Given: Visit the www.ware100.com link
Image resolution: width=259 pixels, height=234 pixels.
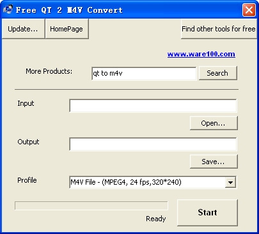Looking at the screenshot, I should point(201,54).
